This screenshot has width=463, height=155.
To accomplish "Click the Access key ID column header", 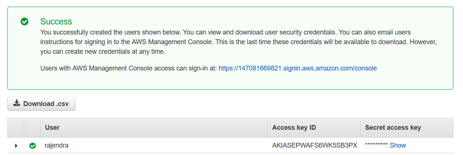I will [x=294, y=128].
